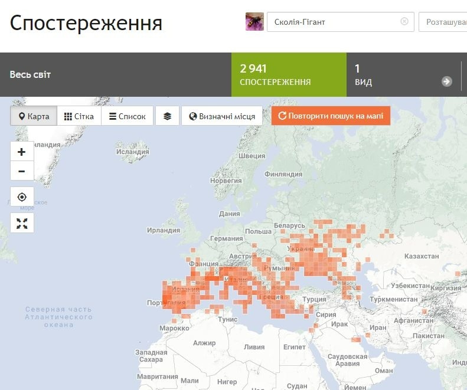Click the Казахстан map label

click(422, 256)
